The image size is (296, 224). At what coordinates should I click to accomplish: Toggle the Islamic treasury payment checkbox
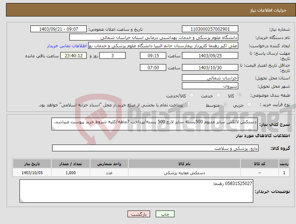coord(188,104)
